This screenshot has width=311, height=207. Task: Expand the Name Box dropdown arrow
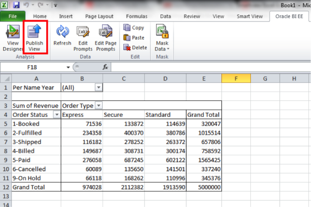68,67
